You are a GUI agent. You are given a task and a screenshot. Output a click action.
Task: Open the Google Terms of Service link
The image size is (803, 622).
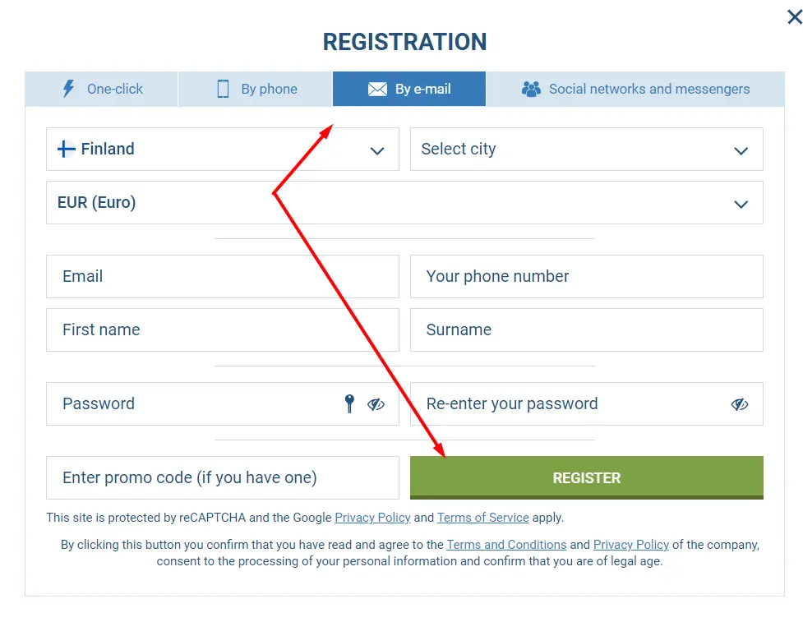click(482, 518)
